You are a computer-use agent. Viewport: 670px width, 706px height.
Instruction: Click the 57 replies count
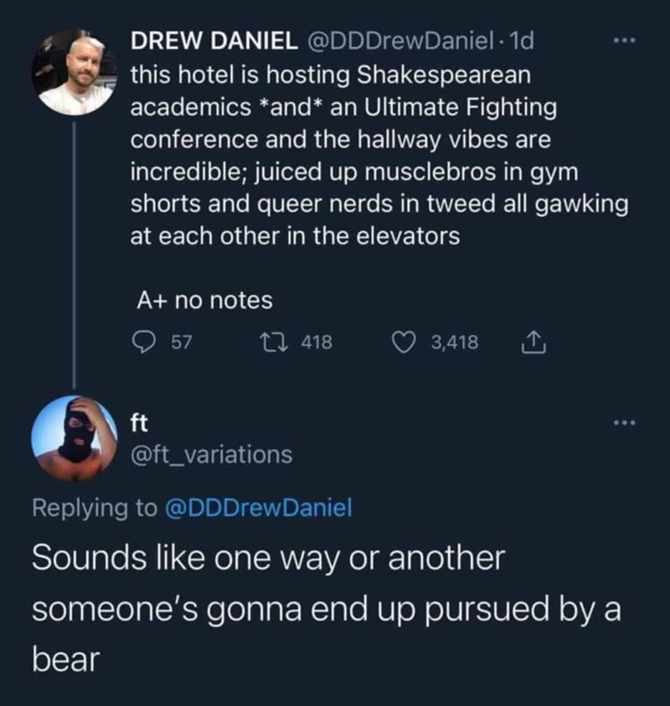click(182, 343)
